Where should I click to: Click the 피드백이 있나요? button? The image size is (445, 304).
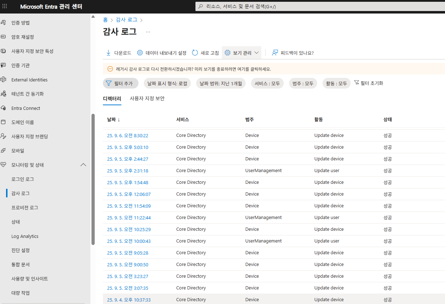pos(293,53)
